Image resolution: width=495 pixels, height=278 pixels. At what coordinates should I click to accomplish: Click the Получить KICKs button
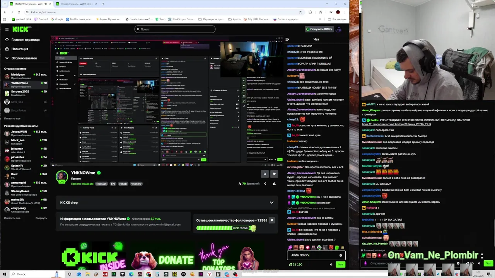pyautogui.click(x=319, y=29)
